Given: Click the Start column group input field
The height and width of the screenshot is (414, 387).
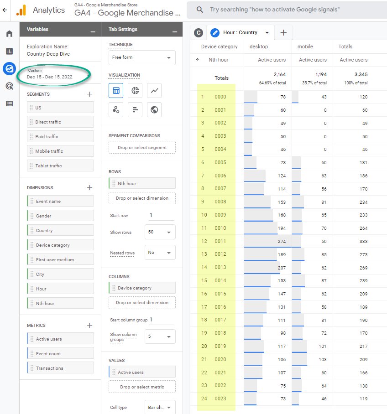Looking at the screenshot, I should coord(161,320).
